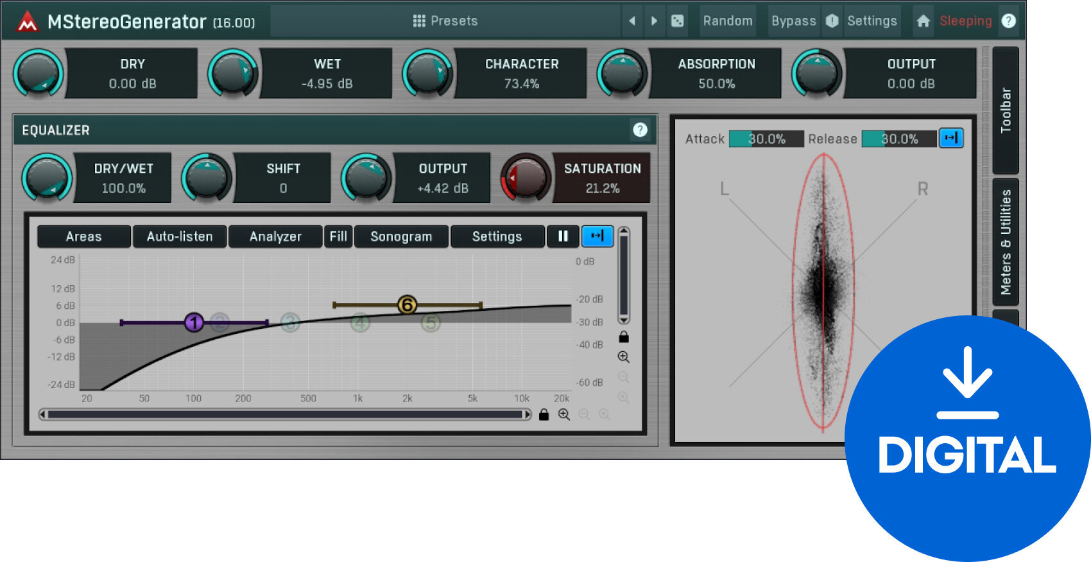
Task: Toggle the Bypass button
Action: tap(794, 21)
